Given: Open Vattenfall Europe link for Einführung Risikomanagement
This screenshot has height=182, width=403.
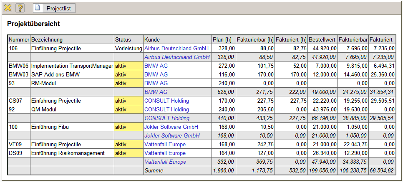Looking at the screenshot, I should (x=165, y=153).
